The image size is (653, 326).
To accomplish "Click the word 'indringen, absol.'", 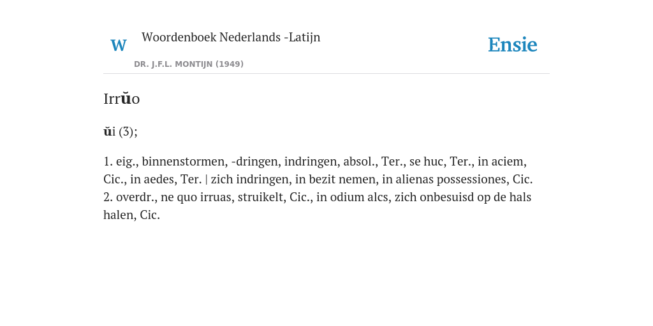I will (x=331, y=161).
